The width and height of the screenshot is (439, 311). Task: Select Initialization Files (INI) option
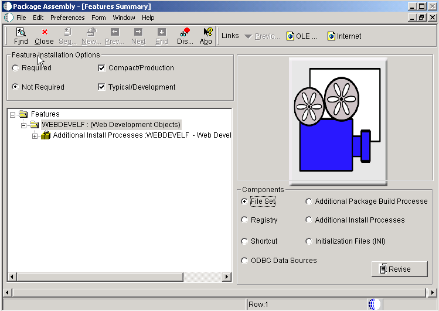click(x=309, y=241)
